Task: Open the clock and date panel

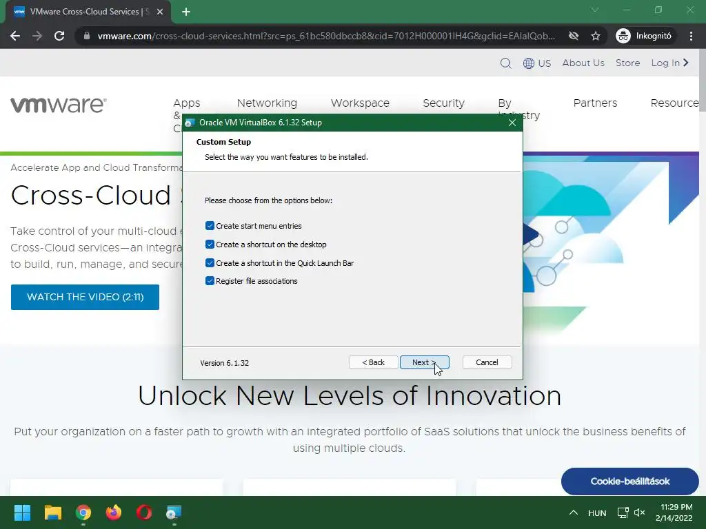Action: pos(674,512)
